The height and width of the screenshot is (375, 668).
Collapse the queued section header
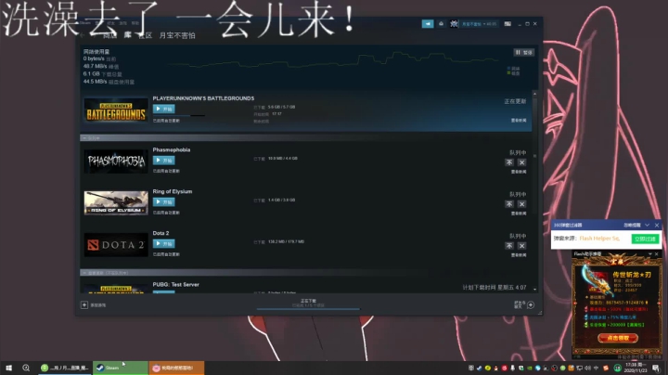click(x=306, y=138)
